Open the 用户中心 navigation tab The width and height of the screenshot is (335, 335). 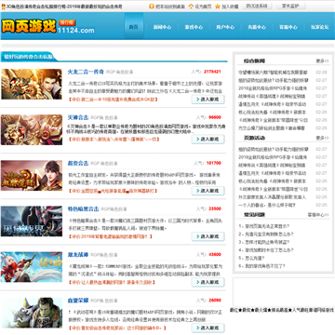click(x=225, y=27)
